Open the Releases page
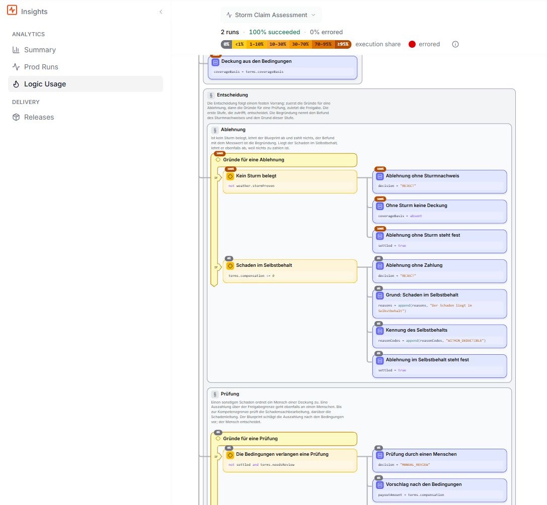The image size is (547, 505). tap(86, 118)
